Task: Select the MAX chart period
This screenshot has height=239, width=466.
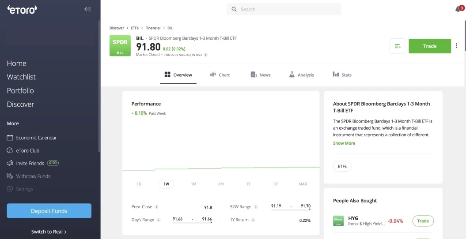Action: pyautogui.click(x=303, y=184)
